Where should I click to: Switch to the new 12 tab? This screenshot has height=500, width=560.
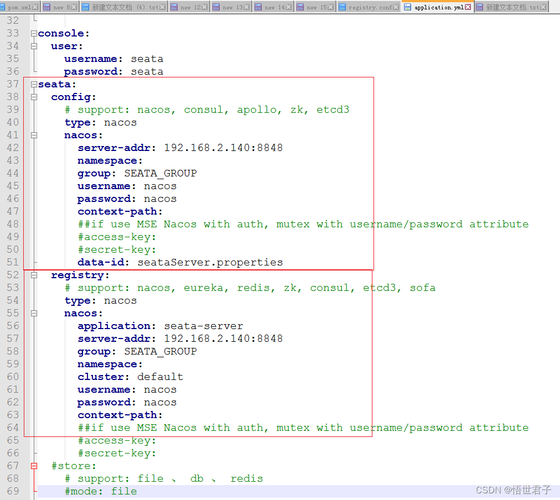[x=189, y=7]
